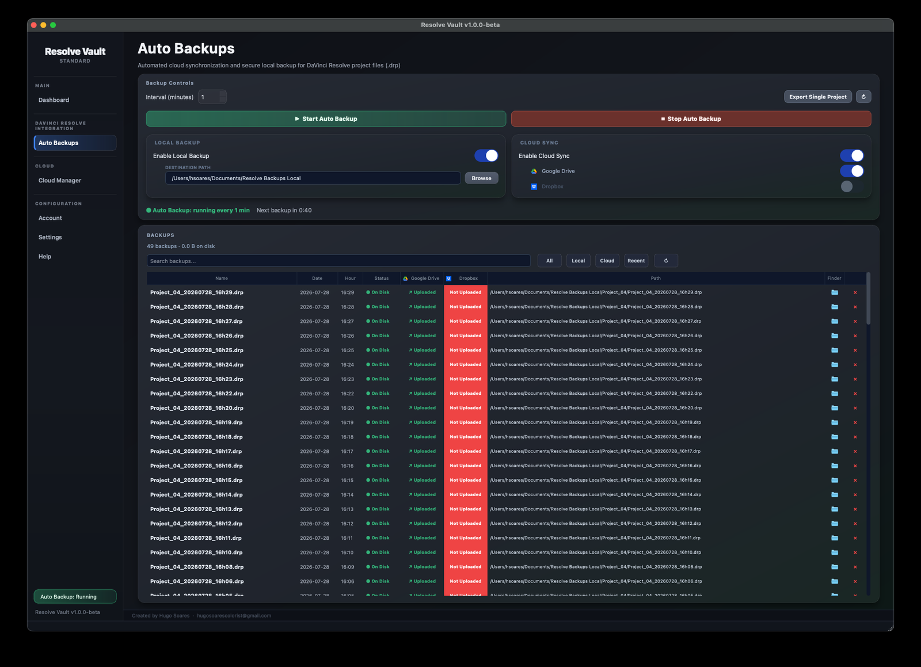Reveal the 16h20 backup in Finder
The image size is (921, 667).
834,408
